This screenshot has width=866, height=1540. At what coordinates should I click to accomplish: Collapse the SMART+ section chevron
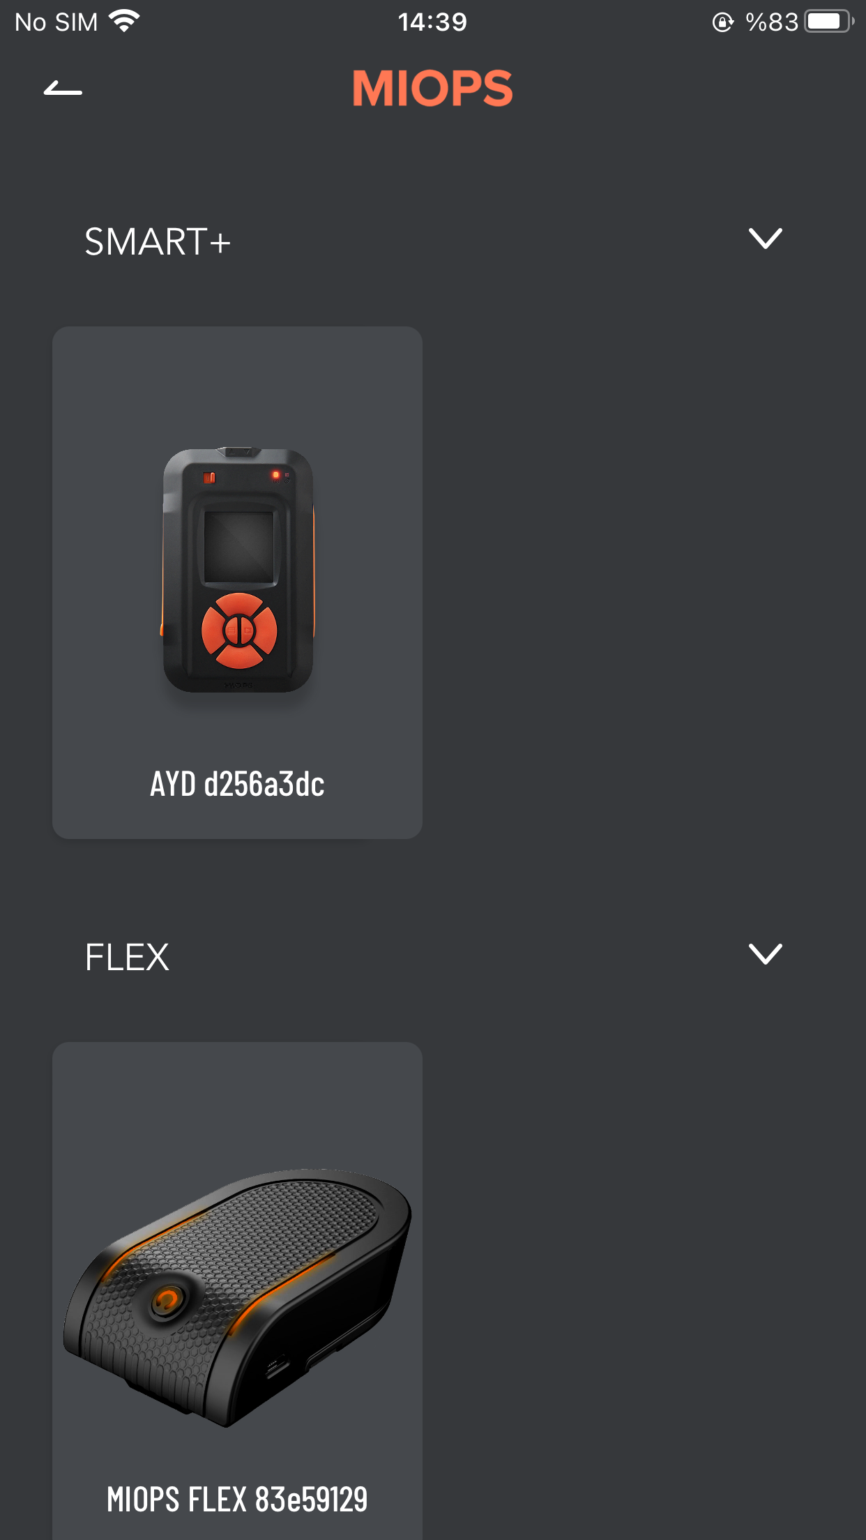765,239
